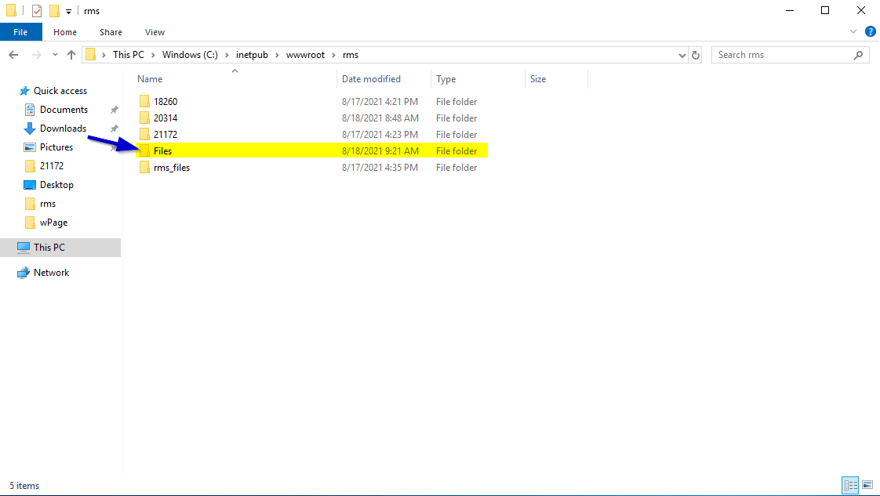The height and width of the screenshot is (496, 880).
Task: Expand chevron after inetpub in address bar
Action: pyautogui.click(x=277, y=55)
